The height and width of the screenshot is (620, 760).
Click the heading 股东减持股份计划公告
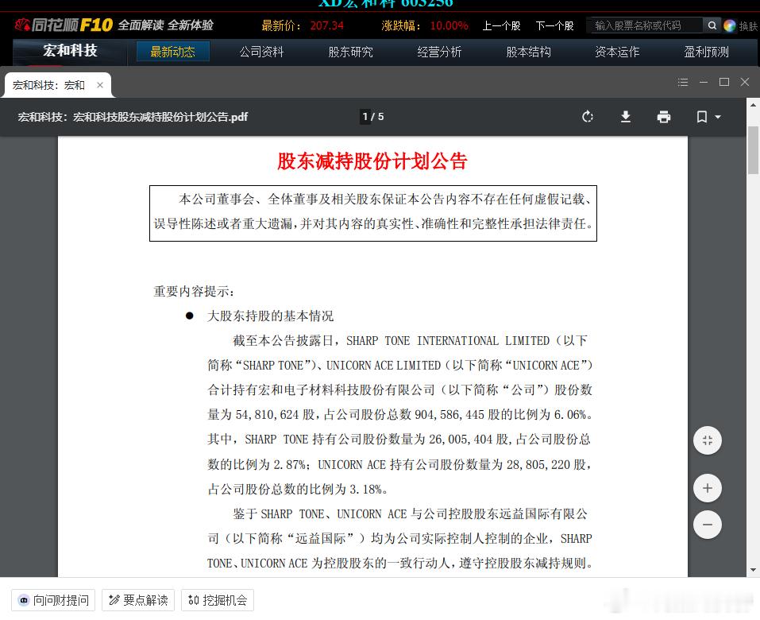point(372,161)
